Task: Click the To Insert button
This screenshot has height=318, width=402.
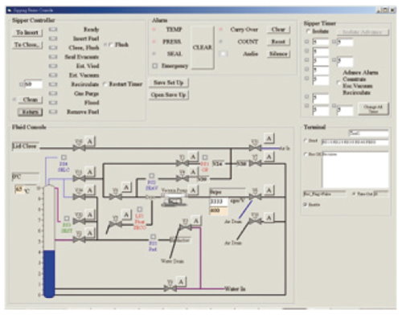Action: pos(27,33)
